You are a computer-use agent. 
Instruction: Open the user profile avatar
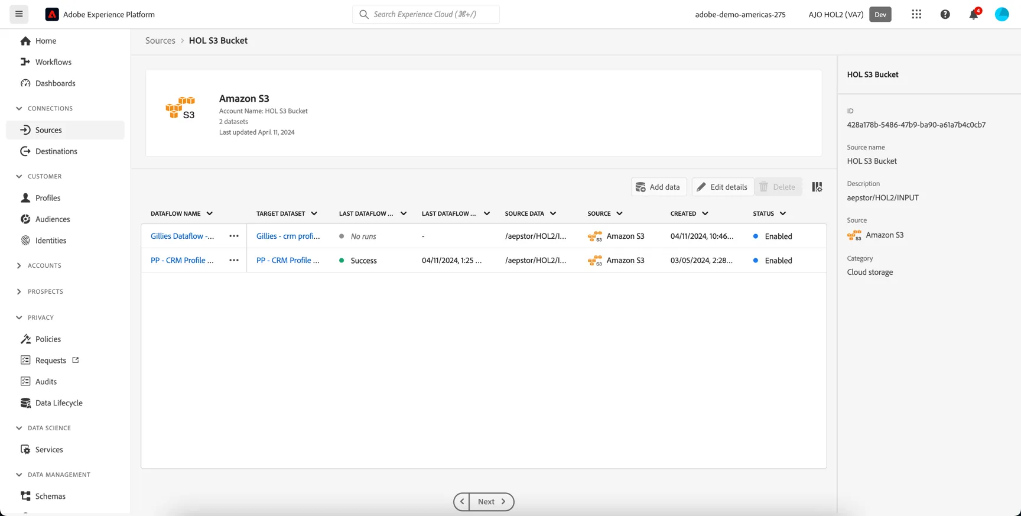coord(1002,14)
